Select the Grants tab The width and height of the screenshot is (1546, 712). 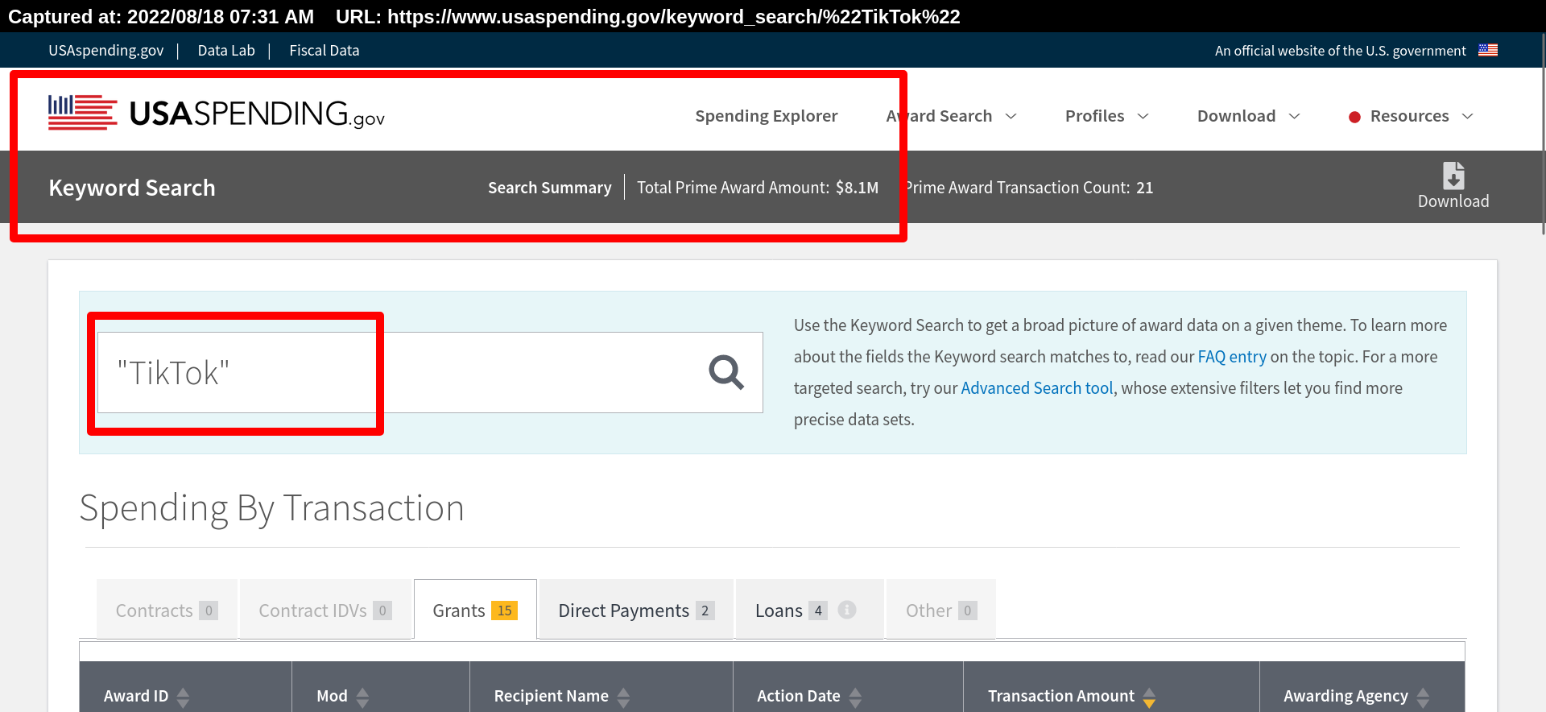click(475, 610)
